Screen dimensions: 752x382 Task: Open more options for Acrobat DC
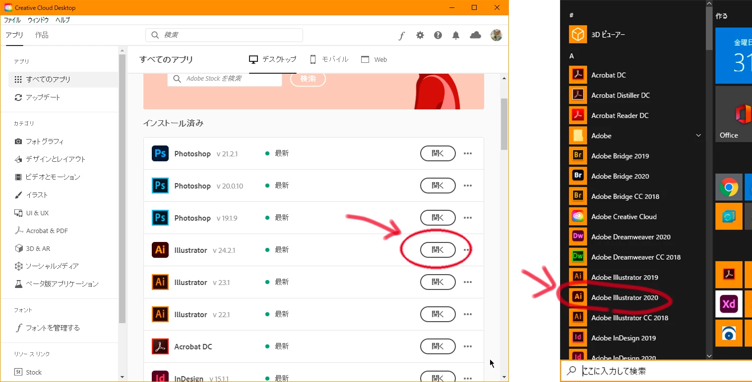tap(467, 346)
